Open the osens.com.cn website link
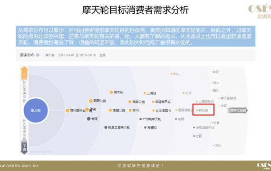271x171 pixels. coord(19,166)
